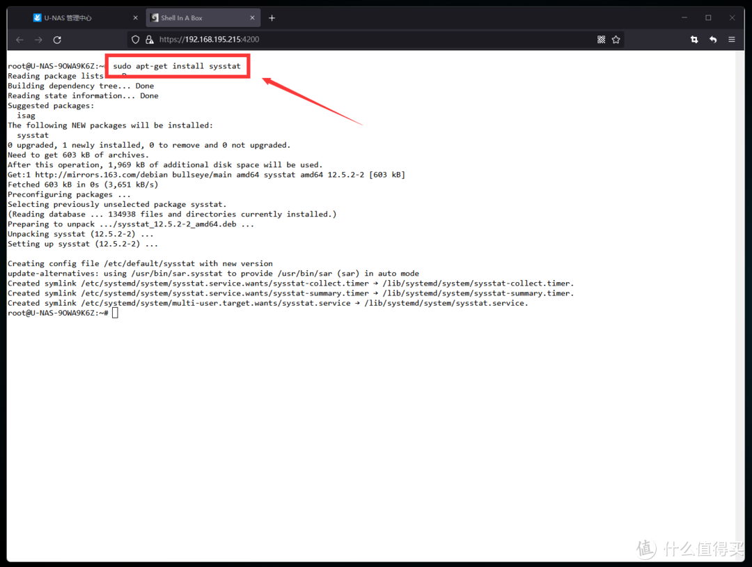Click the 'Suggested packages:' line

(x=51, y=106)
